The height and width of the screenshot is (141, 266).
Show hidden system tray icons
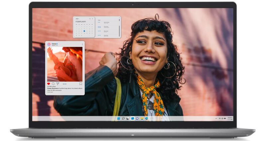tap(216, 118)
